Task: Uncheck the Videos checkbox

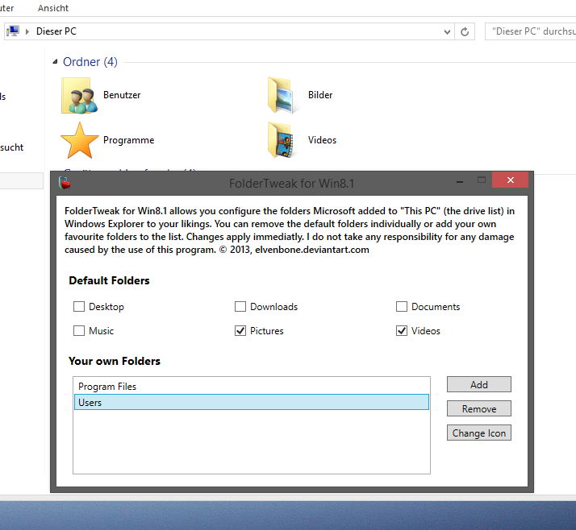Action: (402, 331)
